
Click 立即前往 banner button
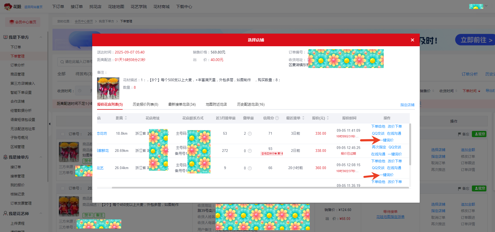pyautogui.click(x=475, y=40)
